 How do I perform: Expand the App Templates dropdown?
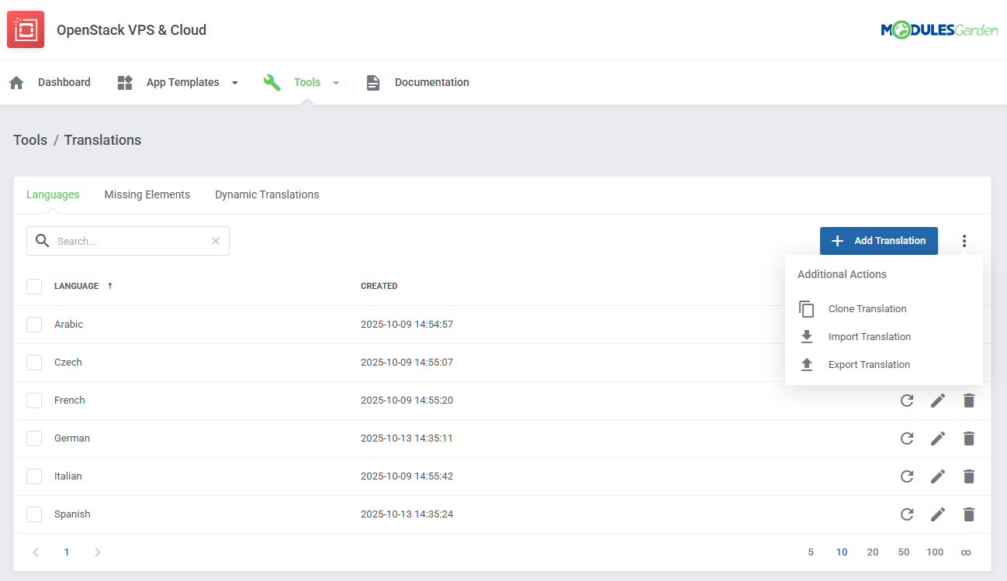pyautogui.click(x=235, y=81)
